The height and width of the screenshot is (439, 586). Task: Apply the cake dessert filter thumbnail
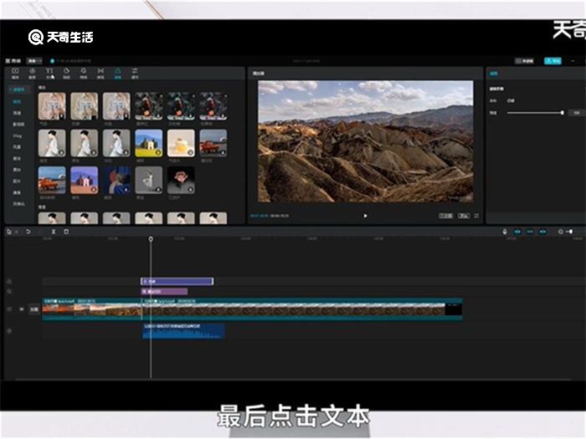point(181,143)
